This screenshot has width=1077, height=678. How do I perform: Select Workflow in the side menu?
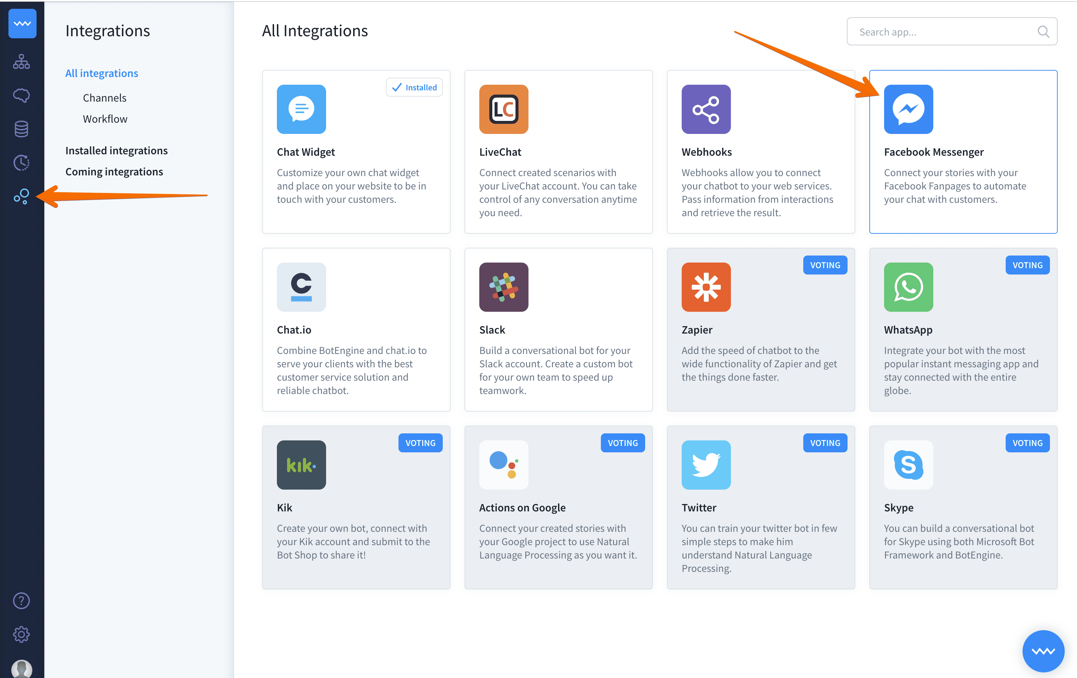105,119
